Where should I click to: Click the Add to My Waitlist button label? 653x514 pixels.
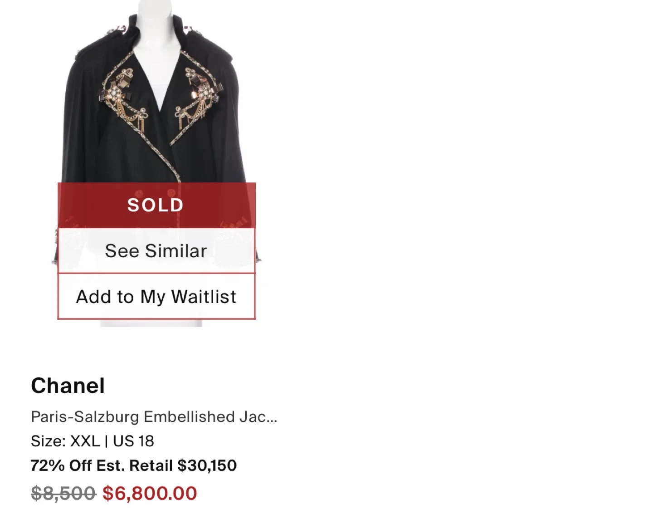[x=156, y=296]
